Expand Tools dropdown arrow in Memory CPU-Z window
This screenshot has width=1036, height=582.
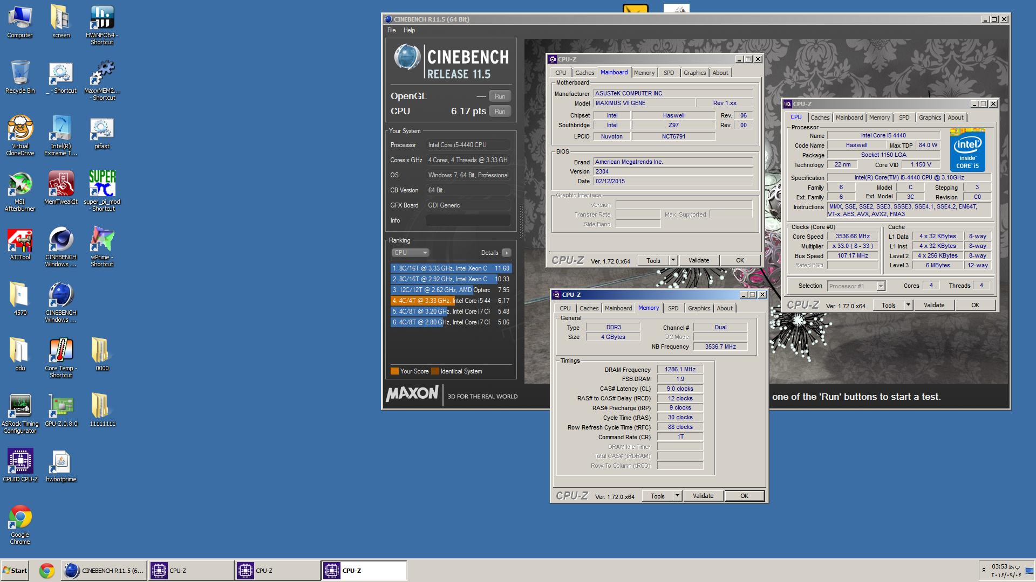point(677,496)
